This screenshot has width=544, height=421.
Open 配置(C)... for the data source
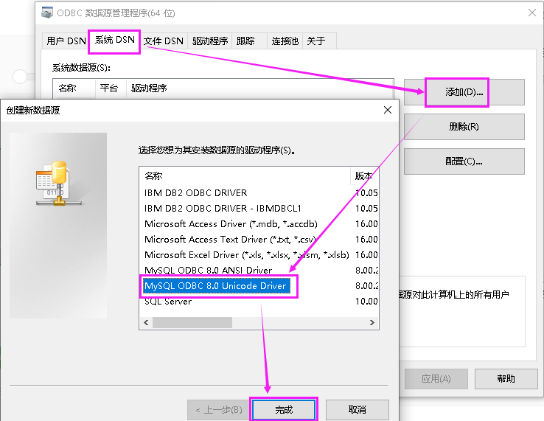[464, 161]
